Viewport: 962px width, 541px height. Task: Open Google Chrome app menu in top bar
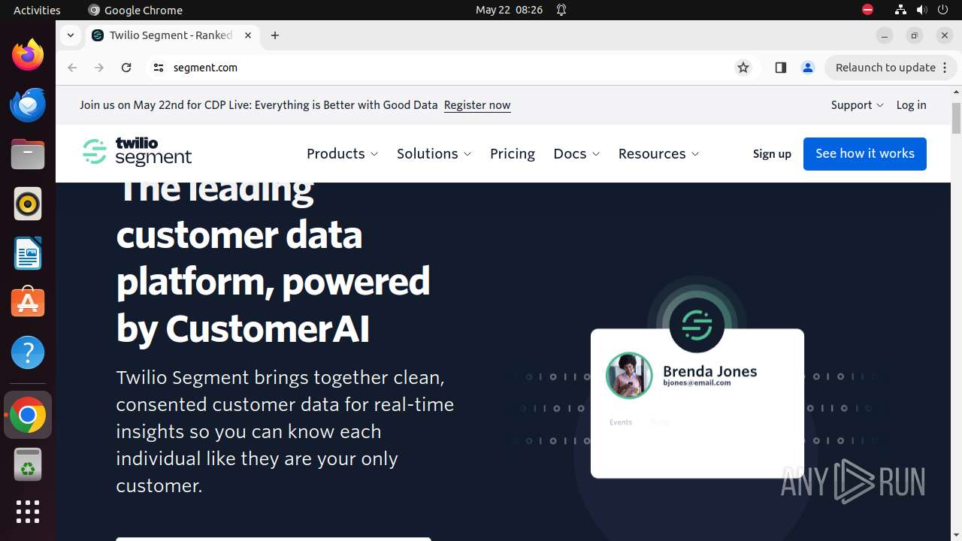tap(135, 10)
